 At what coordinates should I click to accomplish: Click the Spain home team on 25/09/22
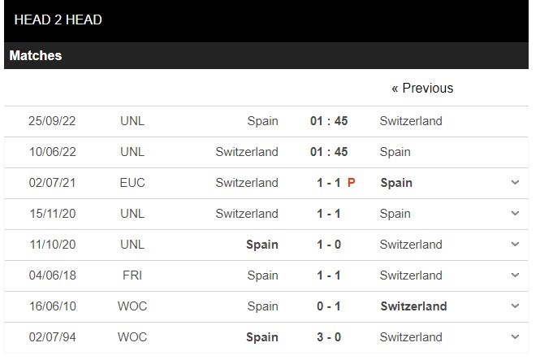(x=262, y=121)
